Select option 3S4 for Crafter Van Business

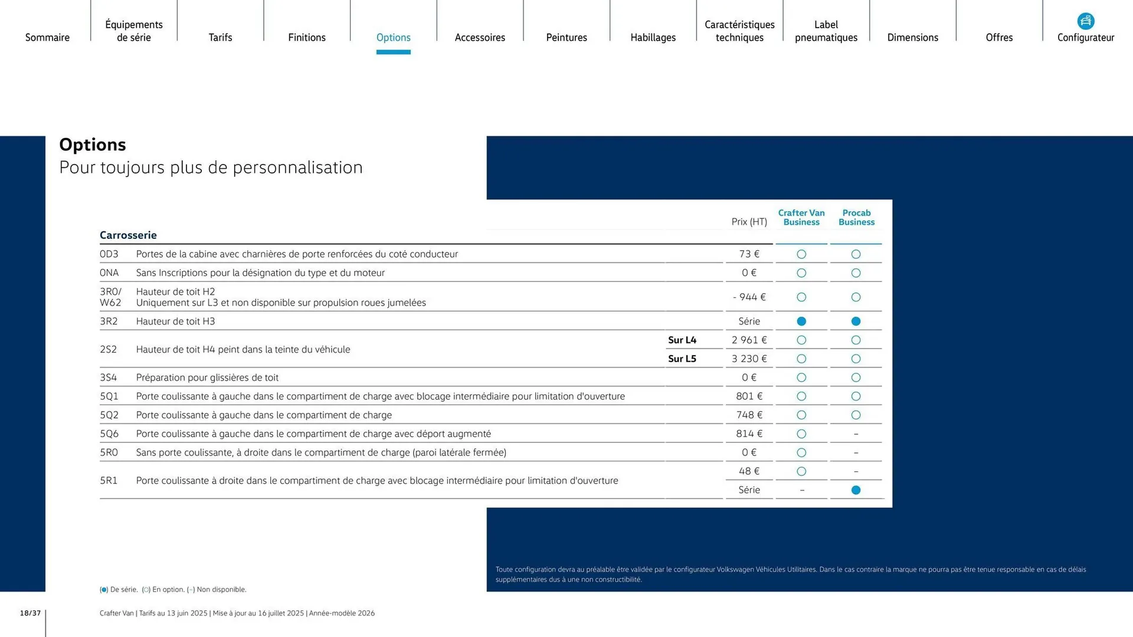[x=801, y=377]
